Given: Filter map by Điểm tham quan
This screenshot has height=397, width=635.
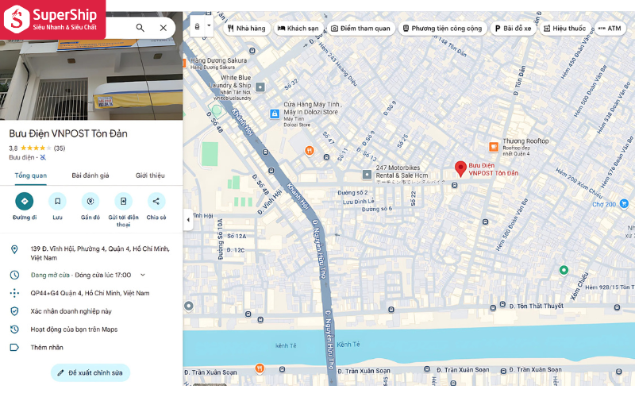Looking at the screenshot, I should 360,29.
